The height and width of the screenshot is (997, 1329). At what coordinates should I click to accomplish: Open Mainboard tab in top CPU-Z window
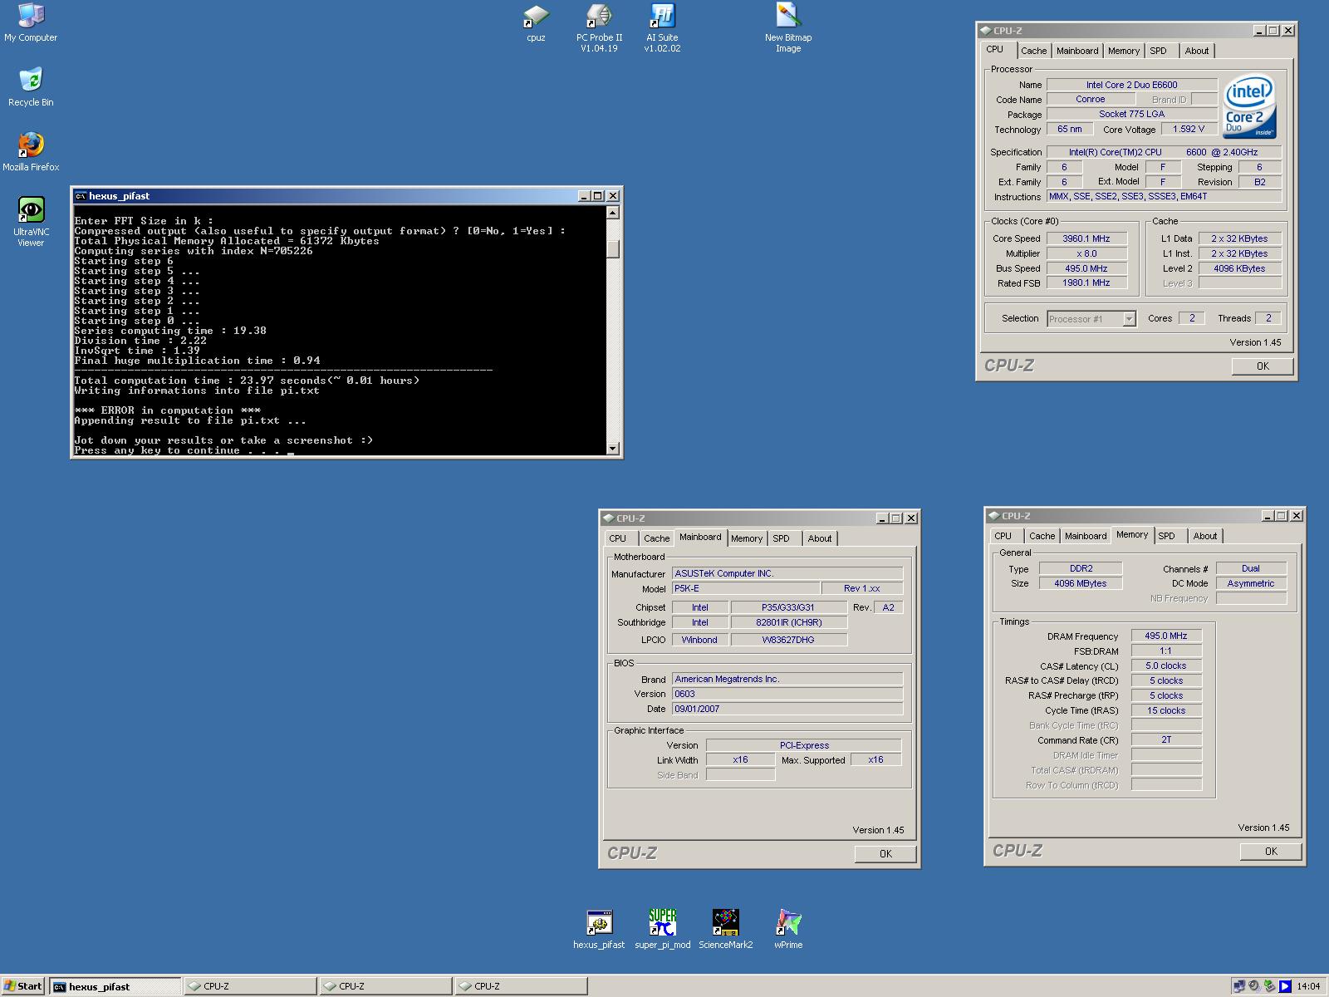[1077, 51]
